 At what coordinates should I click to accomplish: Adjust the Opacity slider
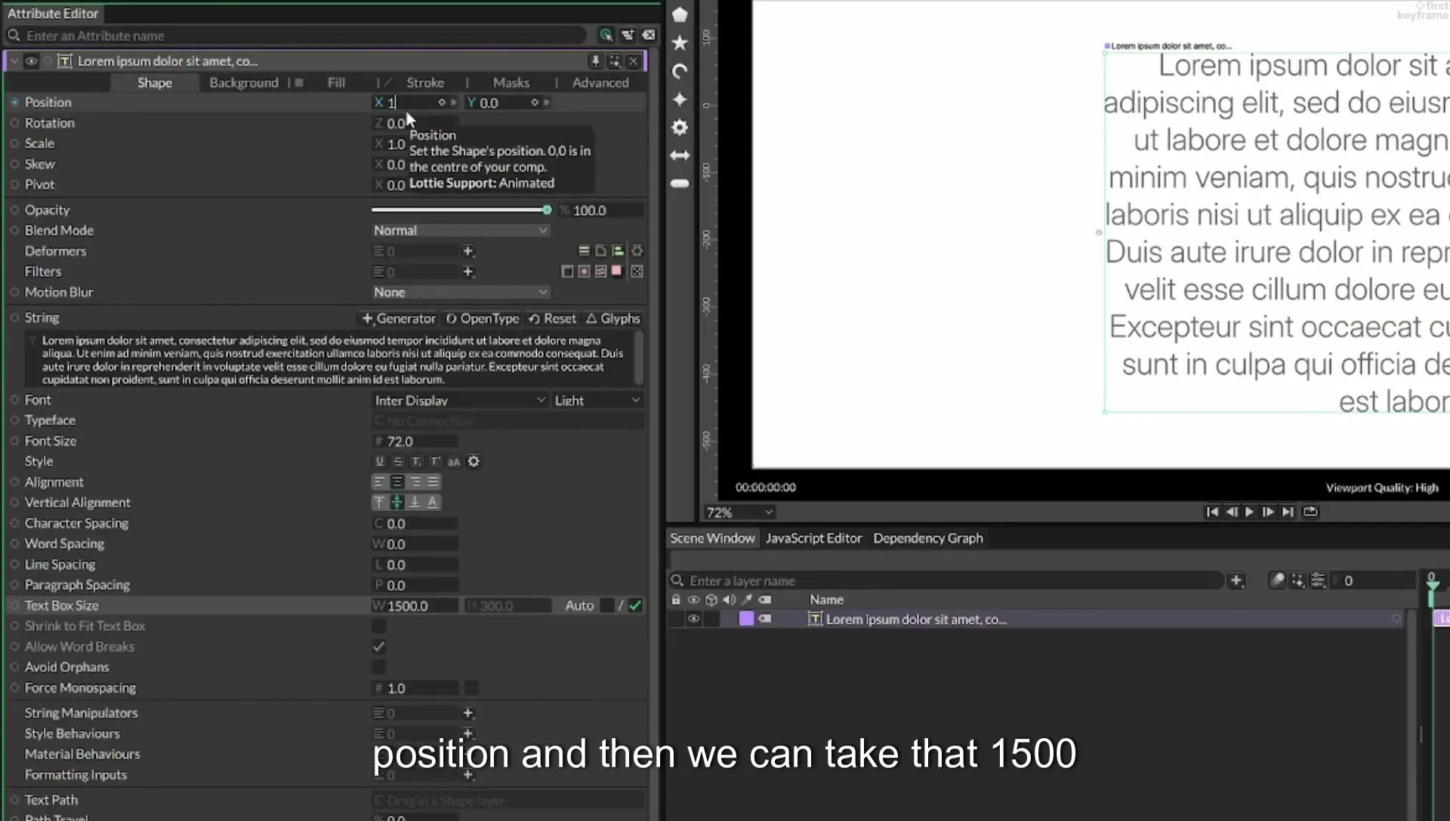coord(461,210)
